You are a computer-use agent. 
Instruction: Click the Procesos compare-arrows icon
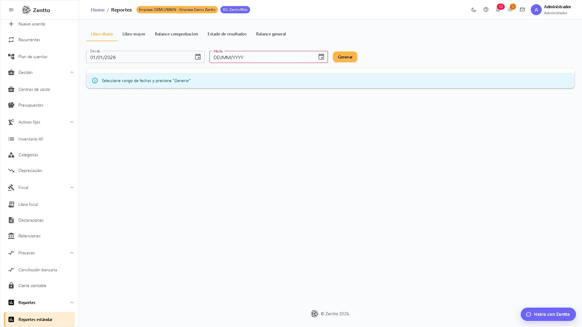[x=11, y=253]
